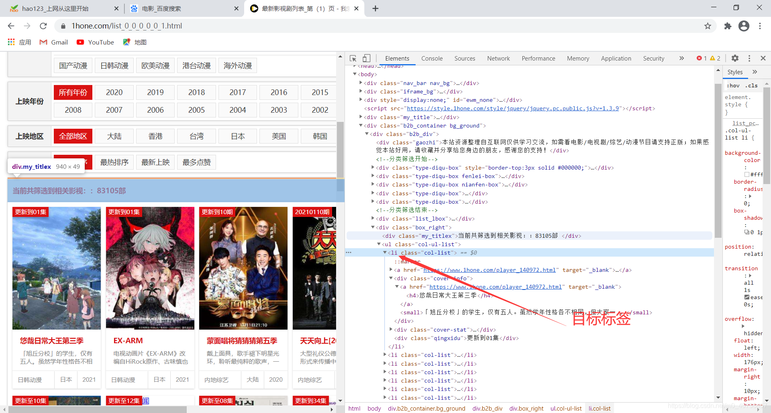The height and width of the screenshot is (413, 771).
Task: Click the browser back arrow
Action: pyautogui.click(x=11, y=26)
